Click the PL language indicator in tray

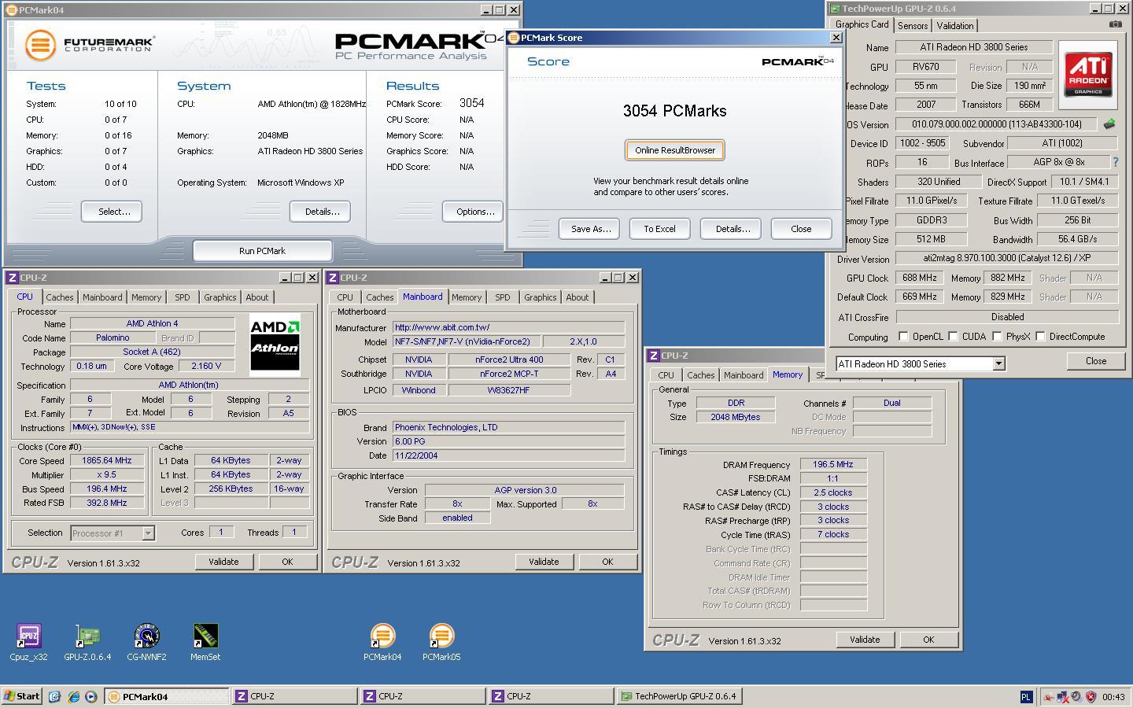(1026, 696)
